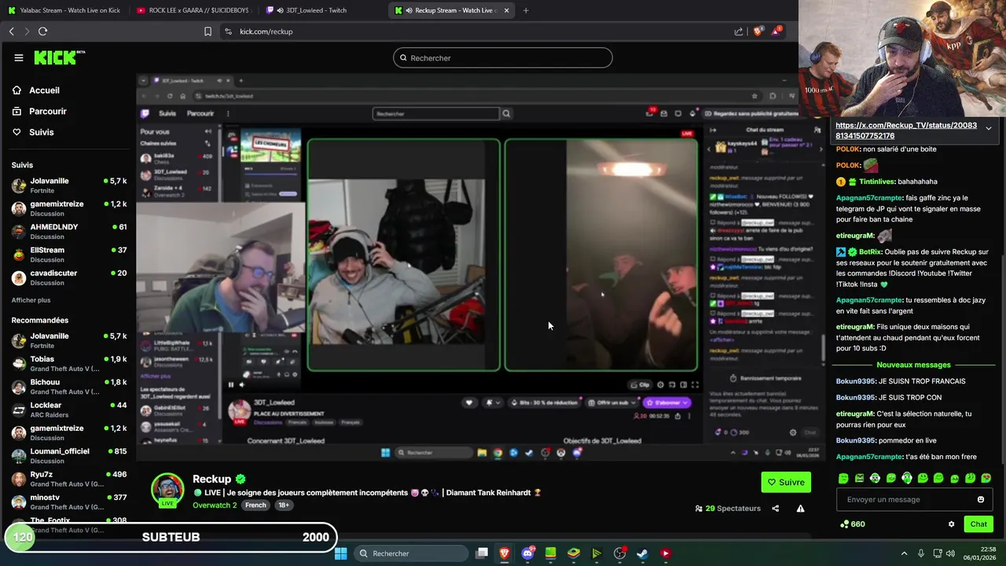Open Suivis in the sidebar navigation
Screen dimensions: 1006x566
(42, 132)
